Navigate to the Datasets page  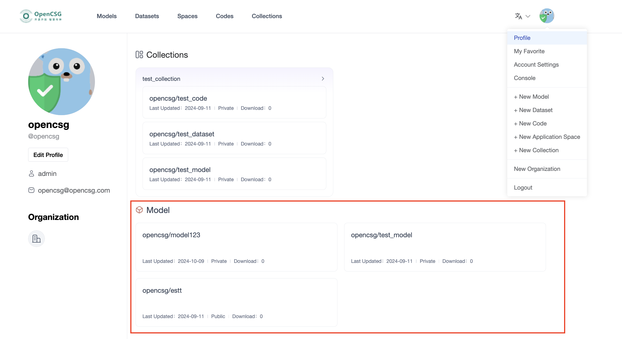tap(147, 16)
